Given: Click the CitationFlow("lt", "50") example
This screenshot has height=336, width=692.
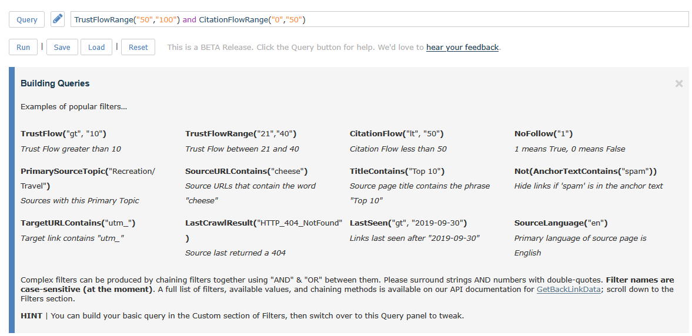Looking at the screenshot, I should tap(396, 133).
